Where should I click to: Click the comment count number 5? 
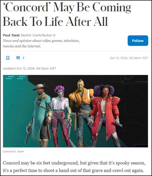point(23,58)
